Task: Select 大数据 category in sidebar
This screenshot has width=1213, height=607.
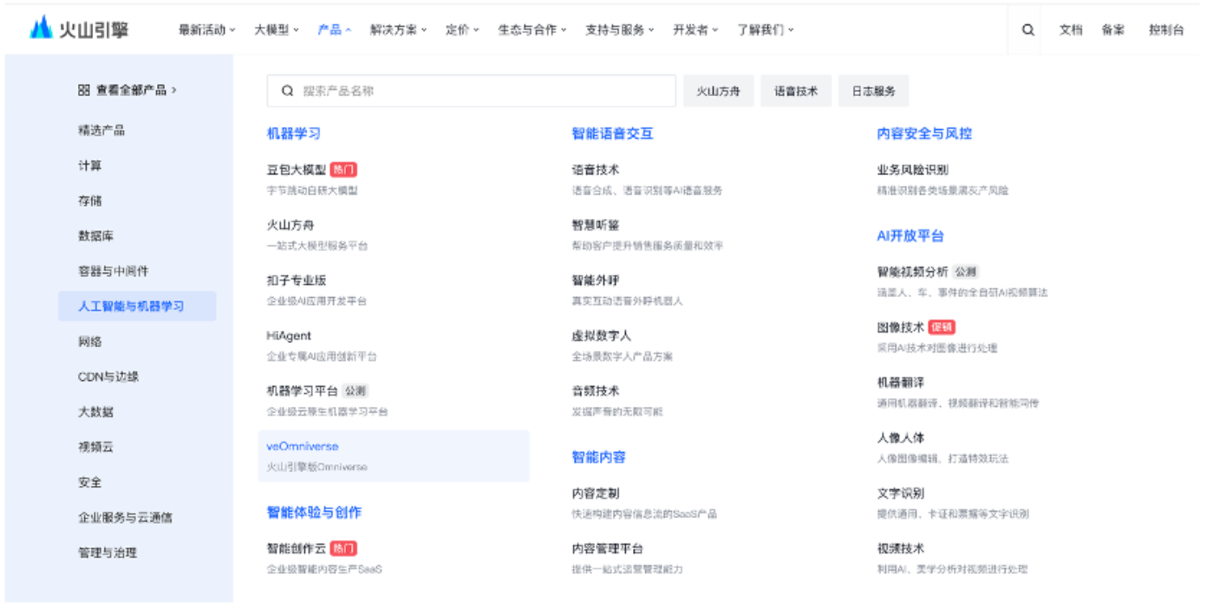Action: click(x=95, y=411)
